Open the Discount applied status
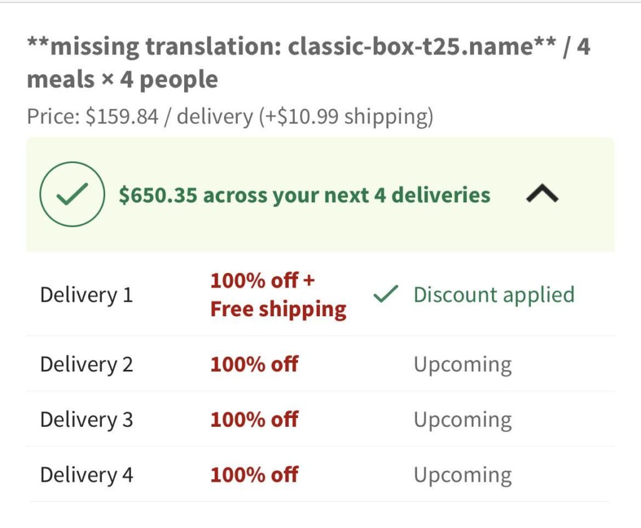This screenshot has width=641, height=528. tap(494, 294)
